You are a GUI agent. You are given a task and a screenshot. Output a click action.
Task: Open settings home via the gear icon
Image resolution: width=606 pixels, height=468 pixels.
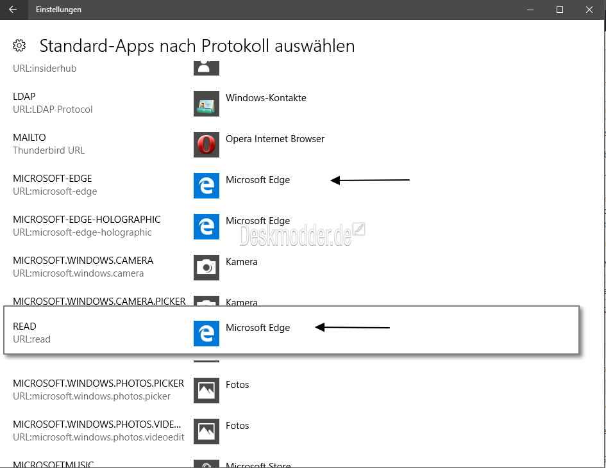19,45
